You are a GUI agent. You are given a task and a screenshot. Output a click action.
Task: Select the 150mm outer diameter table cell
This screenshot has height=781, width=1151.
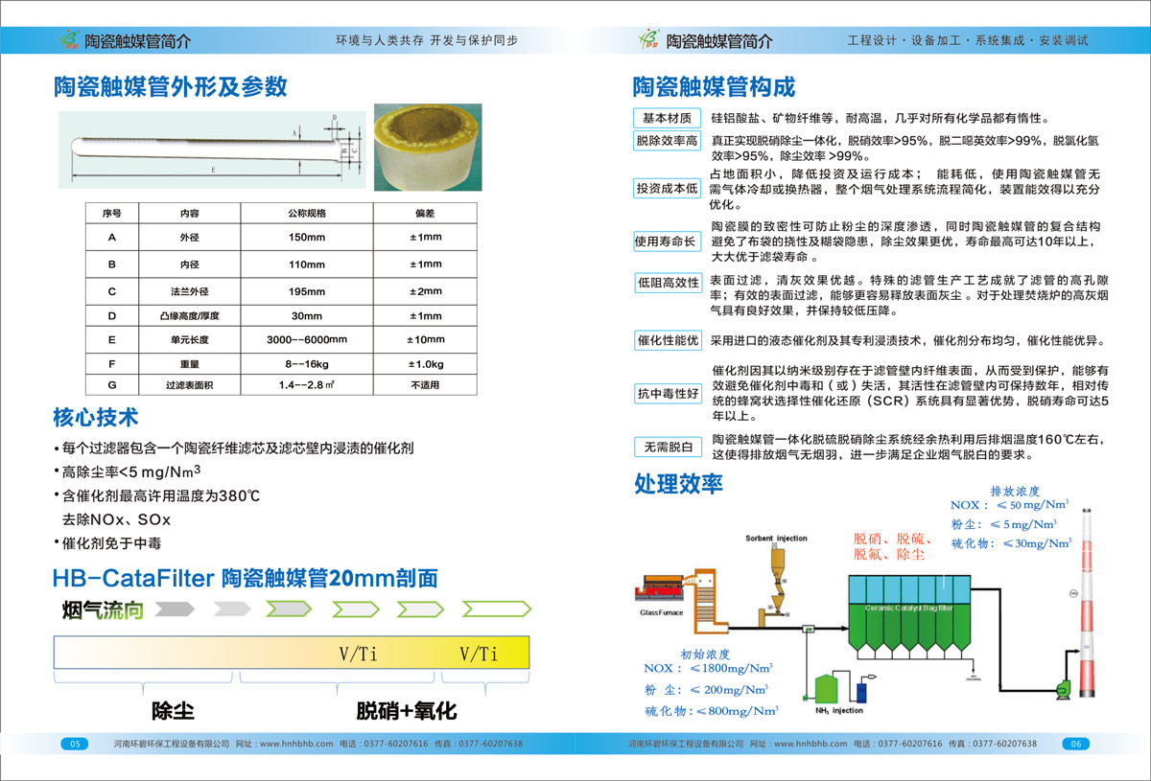coord(307,237)
